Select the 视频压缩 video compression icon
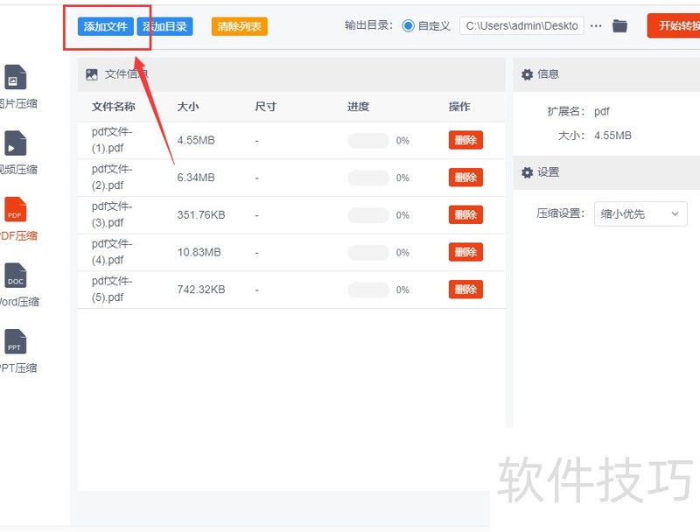Image resolution: width=700 pixels, height=532 pixels. pos(16,143)
